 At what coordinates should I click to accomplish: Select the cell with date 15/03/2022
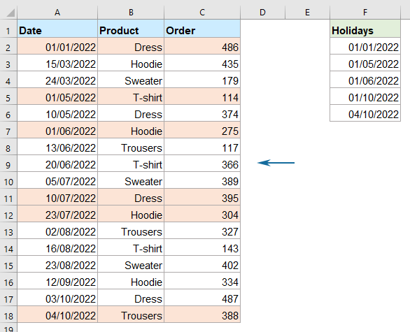(57, 64)
